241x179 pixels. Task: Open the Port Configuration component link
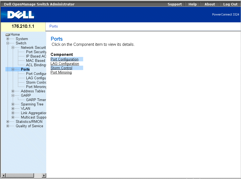point(64,59)
